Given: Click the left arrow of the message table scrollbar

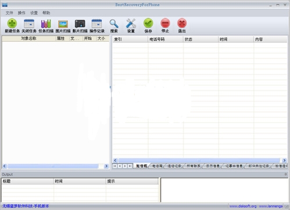Looking at the screenshot, I should click(115, 160).
